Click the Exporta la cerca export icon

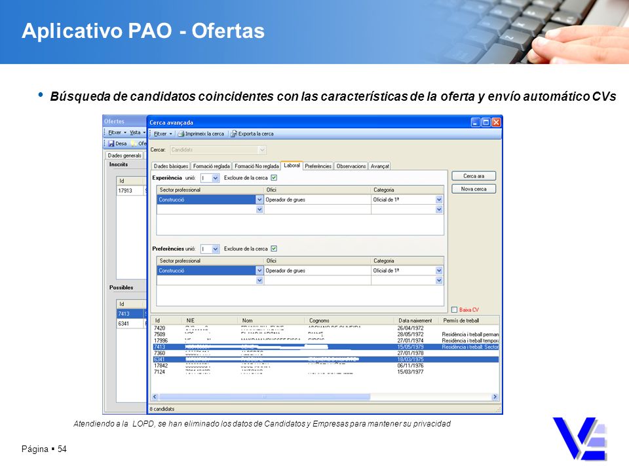click(x=233, y=133)
